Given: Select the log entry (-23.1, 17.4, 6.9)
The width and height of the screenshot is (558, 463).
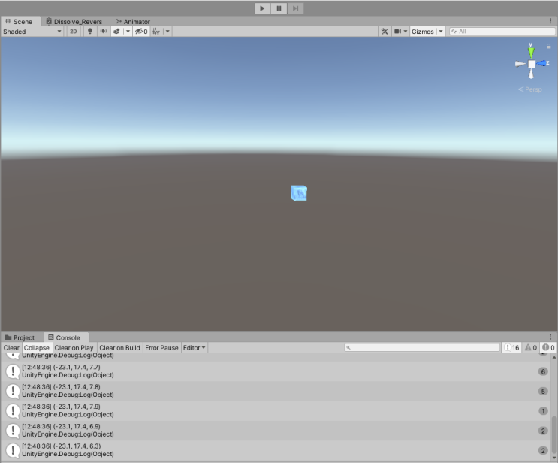Looking at the screenshot, I should click(275, 431).
